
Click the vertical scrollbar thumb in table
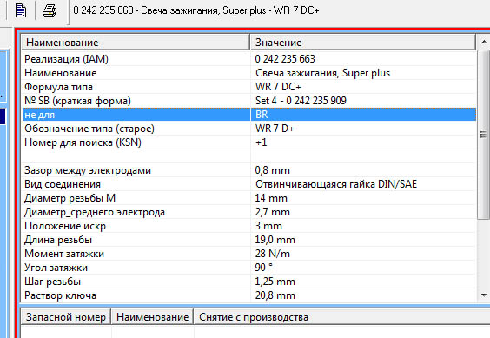point(484,135)
